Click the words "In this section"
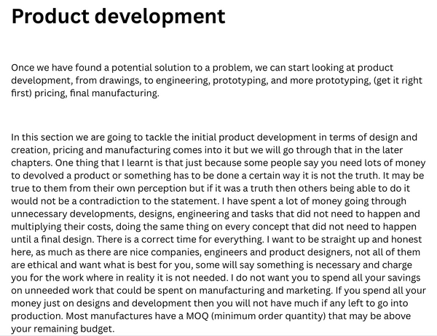The image size is (437, 336). pyautogui.click(x=45, y=137)
